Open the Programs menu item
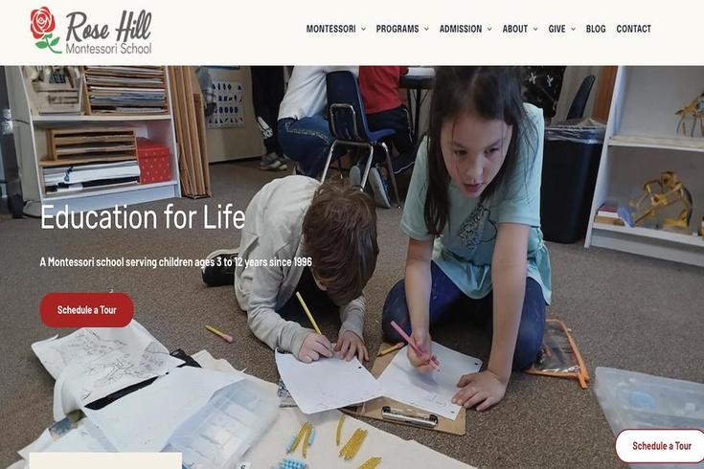 (397, 29)
